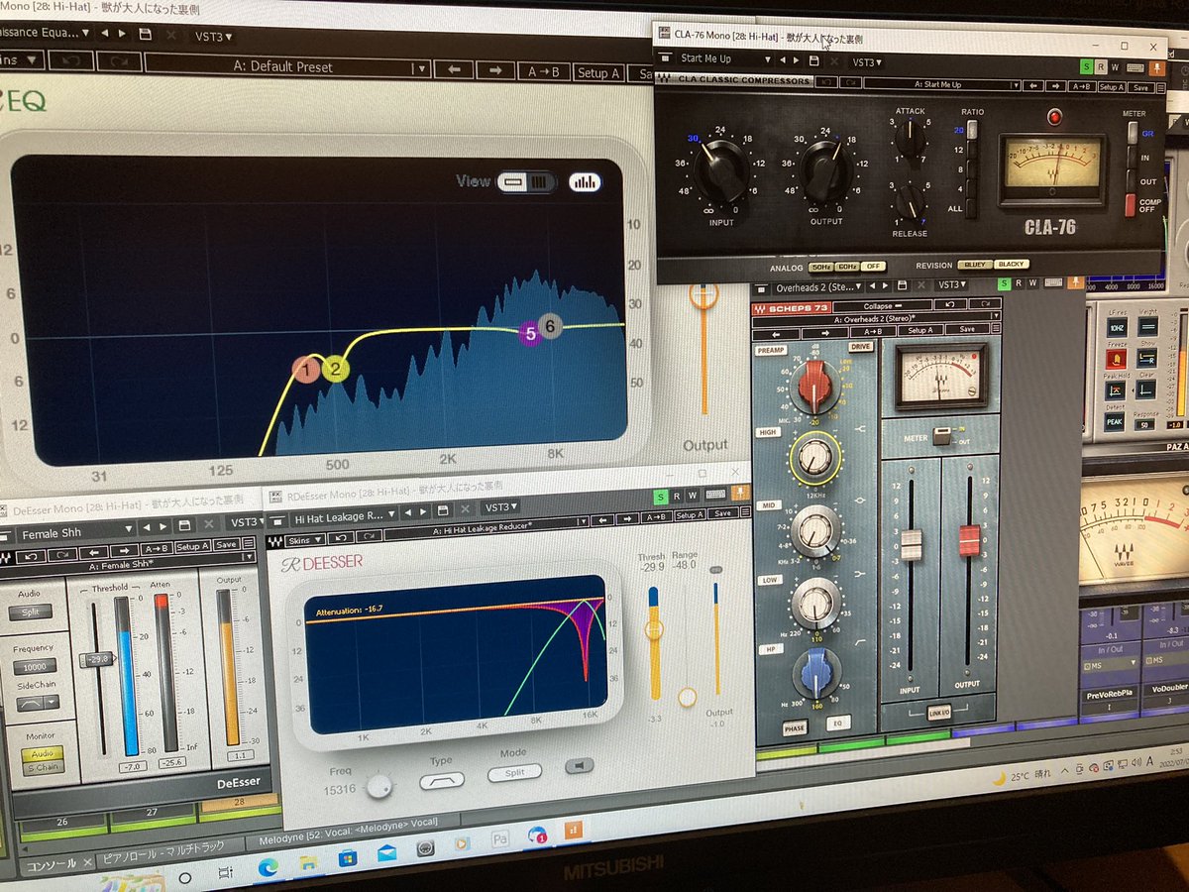This screenshot has height=892, width=1189.
Task: Toggle EQ button at bottom of Scheps 73
Action: 838,723
